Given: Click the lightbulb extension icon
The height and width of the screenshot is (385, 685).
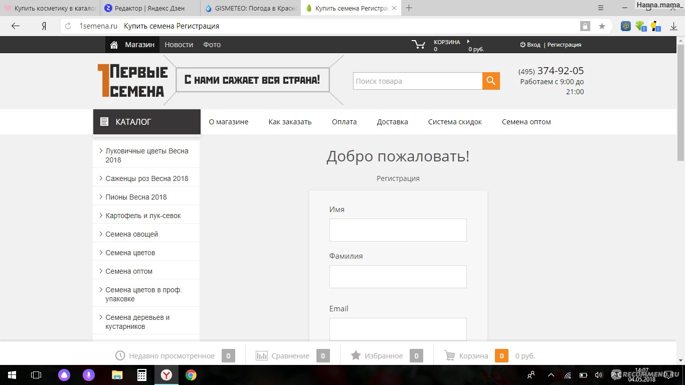Looking at the screenshot, I should click(655, 26).
